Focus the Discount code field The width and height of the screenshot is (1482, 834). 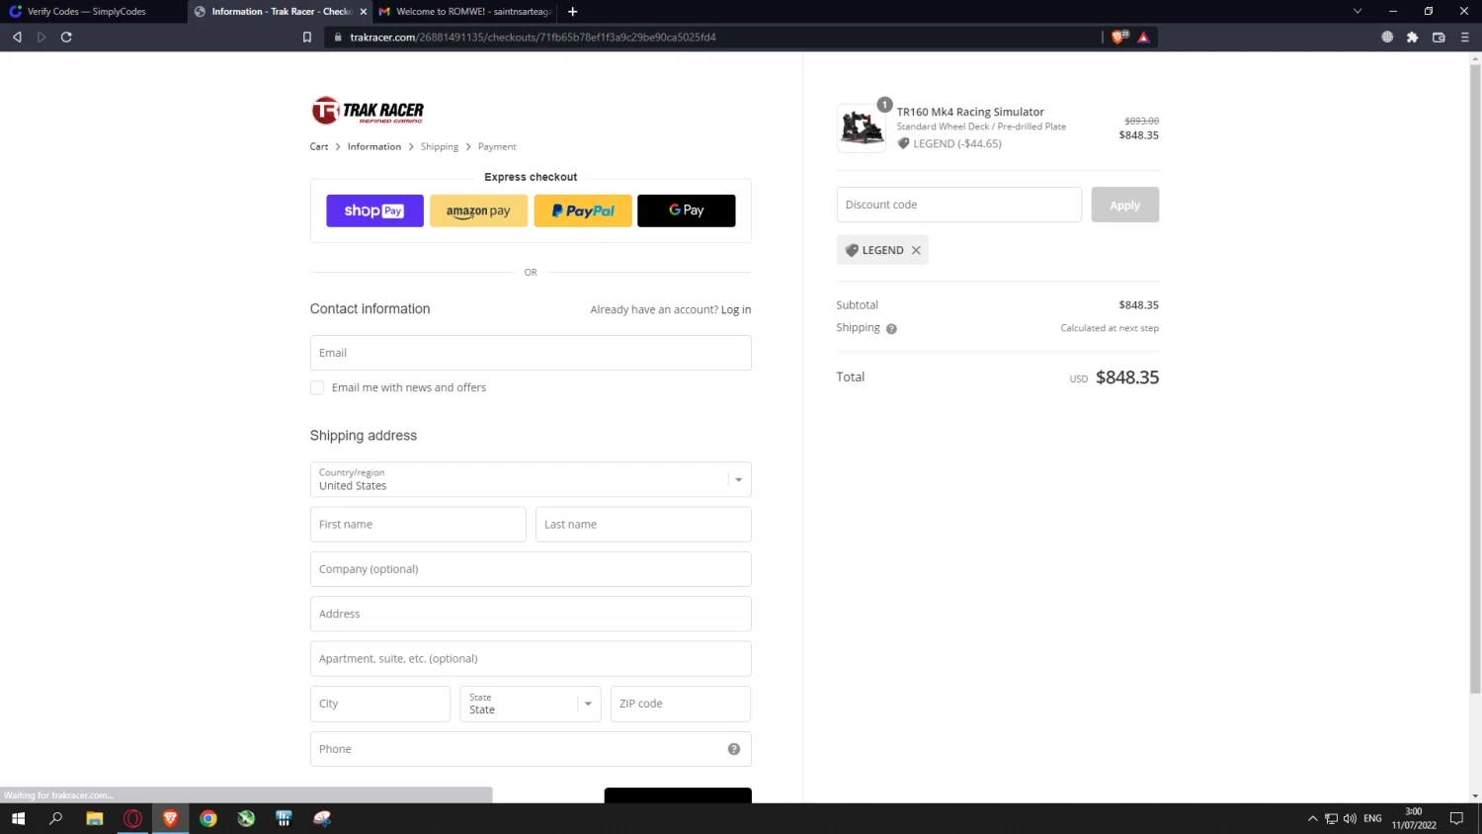(x=959, y=205)
